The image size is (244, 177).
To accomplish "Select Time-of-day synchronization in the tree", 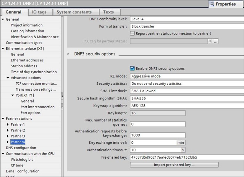I will (x=34, y=72).
